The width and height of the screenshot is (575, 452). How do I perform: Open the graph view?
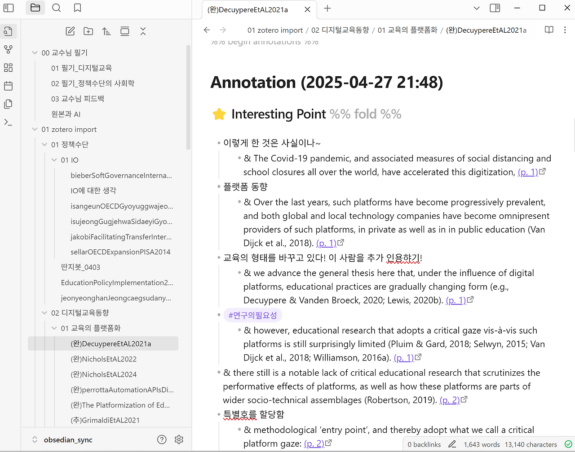(9, 49)
